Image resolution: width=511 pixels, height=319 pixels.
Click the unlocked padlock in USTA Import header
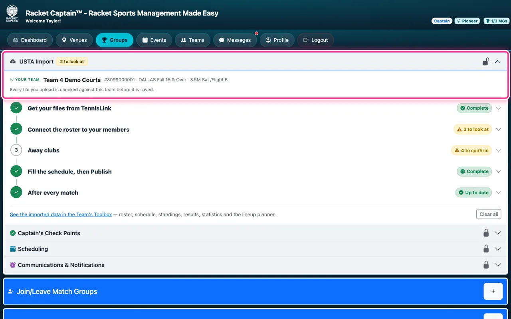click(486, 61)
